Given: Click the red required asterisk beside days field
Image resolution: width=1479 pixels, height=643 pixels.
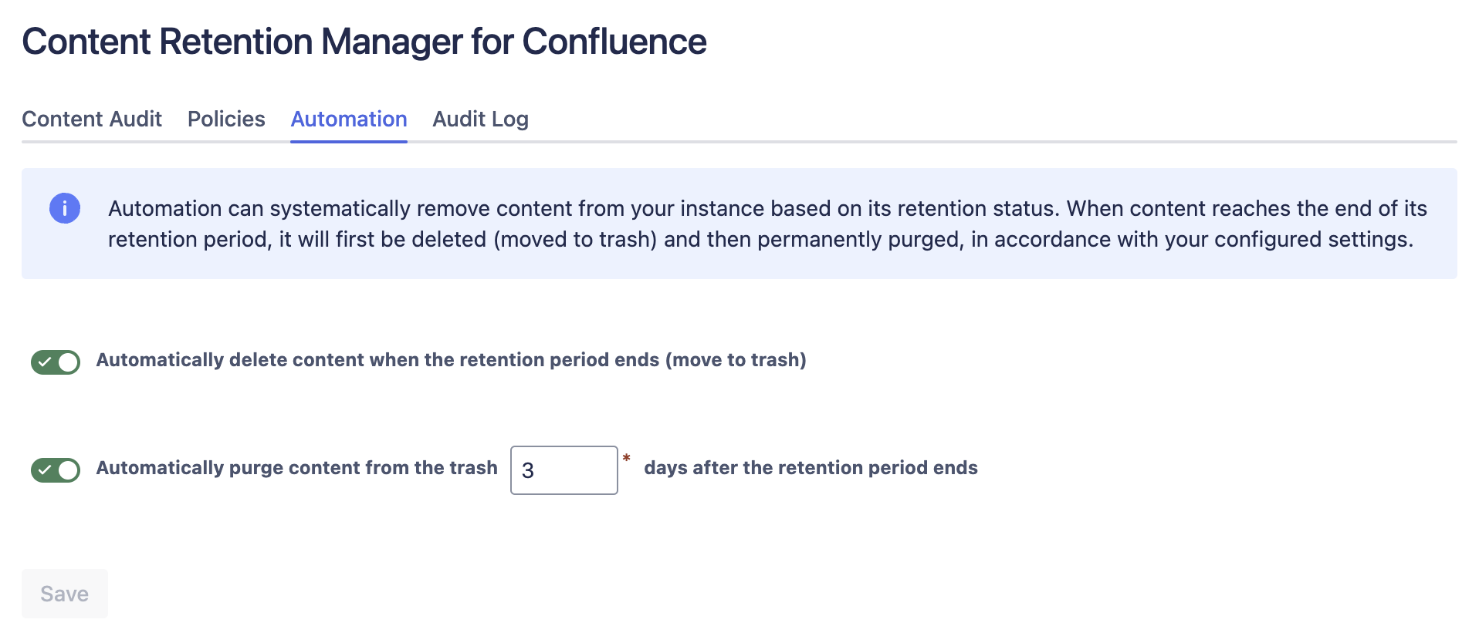Looking at the screenshot, I should point(627,459).
